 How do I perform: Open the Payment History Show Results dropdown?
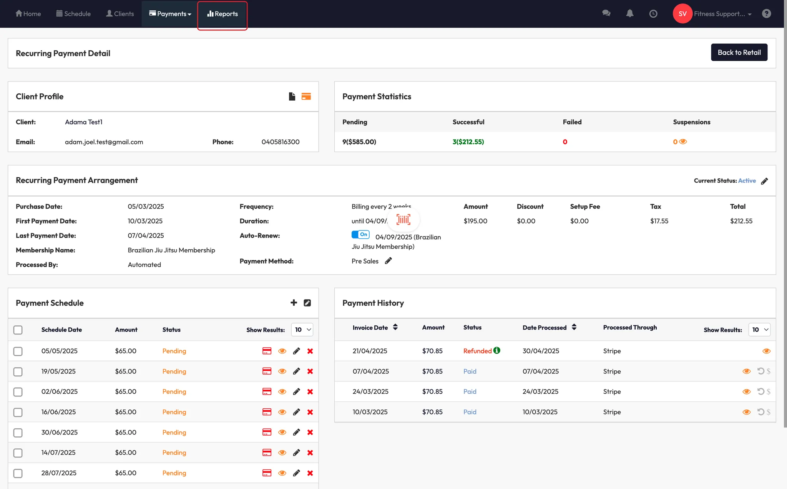[x=759, y=330]
